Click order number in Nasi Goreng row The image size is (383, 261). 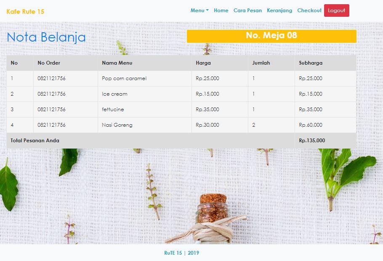click(x=51, y=125)
